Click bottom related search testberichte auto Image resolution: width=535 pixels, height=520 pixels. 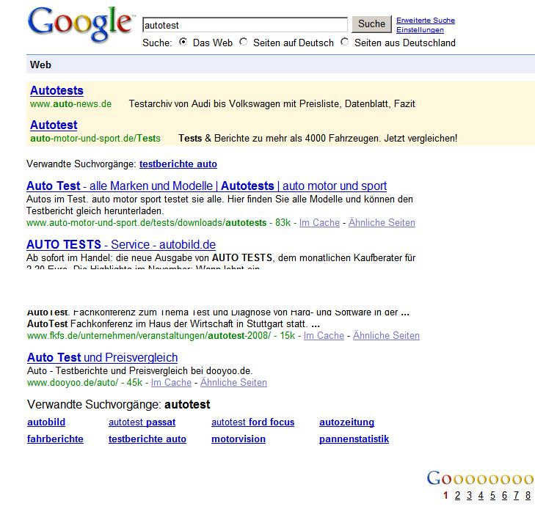[148, 439]
